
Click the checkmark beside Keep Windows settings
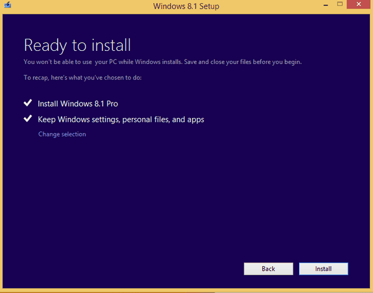[28, 119]
